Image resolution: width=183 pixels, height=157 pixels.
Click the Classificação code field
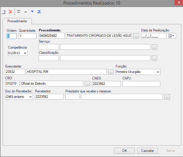pos(49,58)
